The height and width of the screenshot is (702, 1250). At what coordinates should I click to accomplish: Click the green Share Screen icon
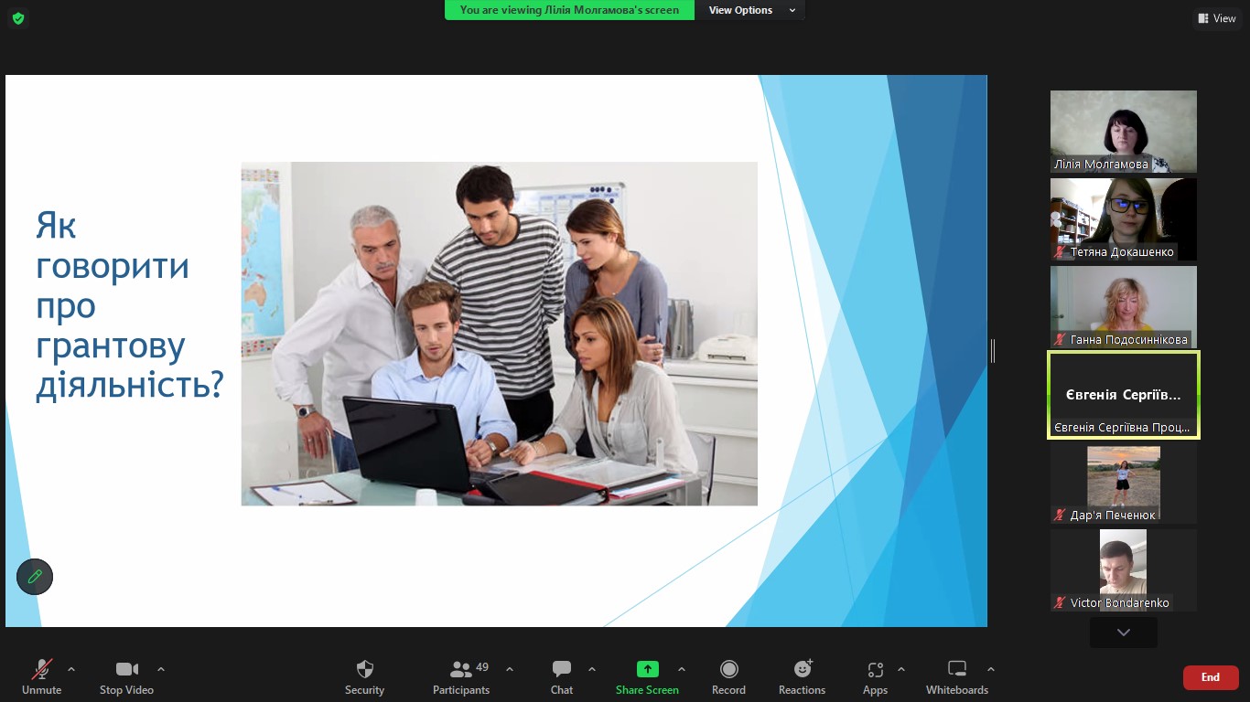point(647,669)
